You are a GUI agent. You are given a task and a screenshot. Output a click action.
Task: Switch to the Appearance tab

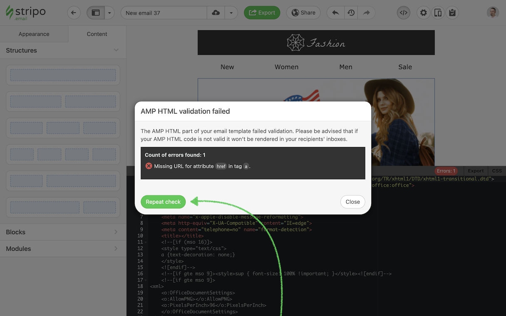(x=34, y=34)
